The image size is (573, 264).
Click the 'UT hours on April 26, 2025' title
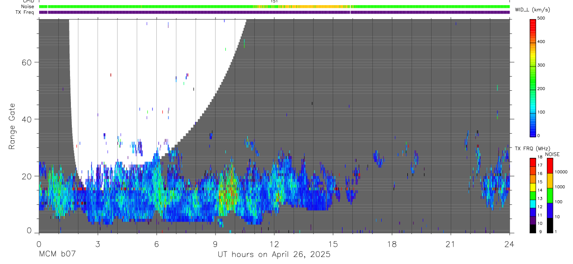(274, 254)
